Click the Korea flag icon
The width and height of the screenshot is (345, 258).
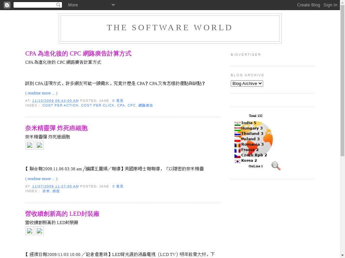coord(238,161)
